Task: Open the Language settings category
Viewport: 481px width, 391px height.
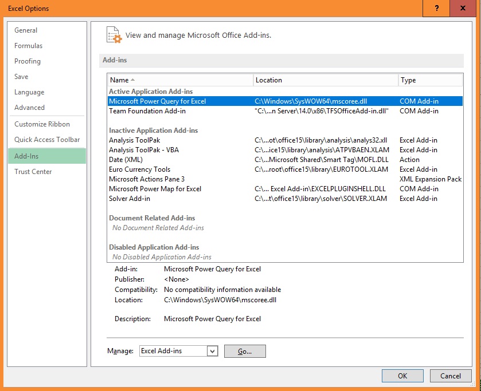Action: pyautogui.click(x=29, y=92)
